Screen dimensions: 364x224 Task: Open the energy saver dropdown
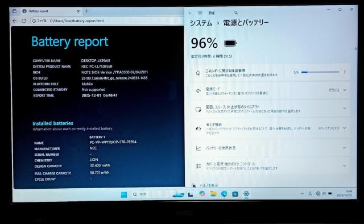click(x=332, y=128)
